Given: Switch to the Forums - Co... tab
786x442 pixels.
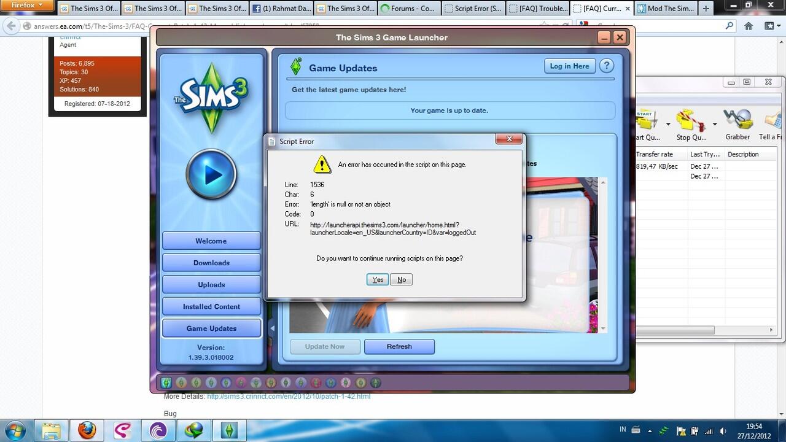Looking at the screenshot, I should [x=409, y=9].
